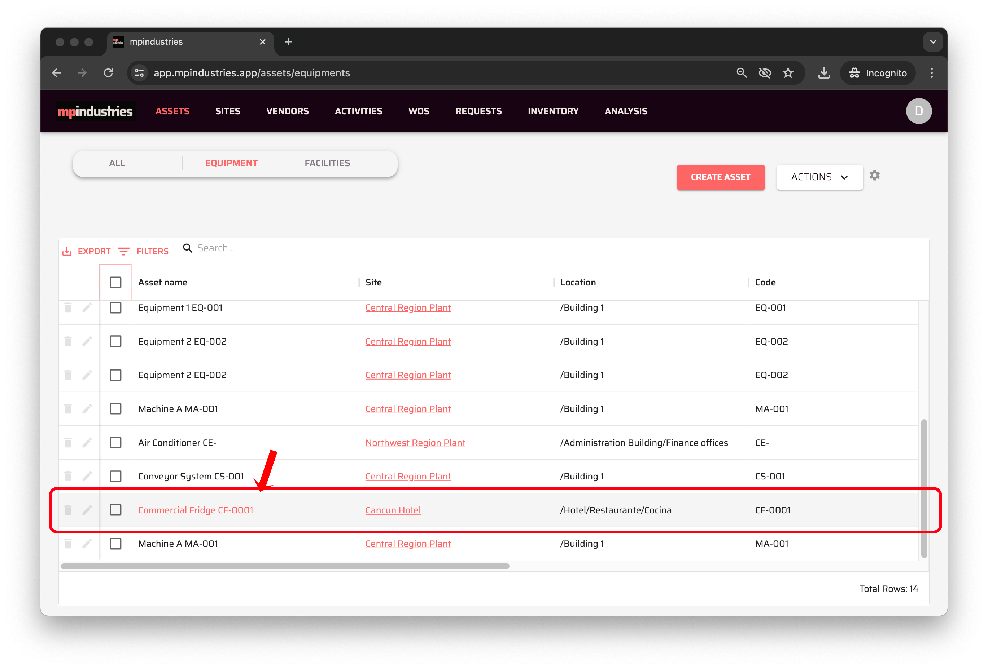Select the Air Conditioner CE- row checkbox
The image size is (988, 669).
(x=115, y=443)
